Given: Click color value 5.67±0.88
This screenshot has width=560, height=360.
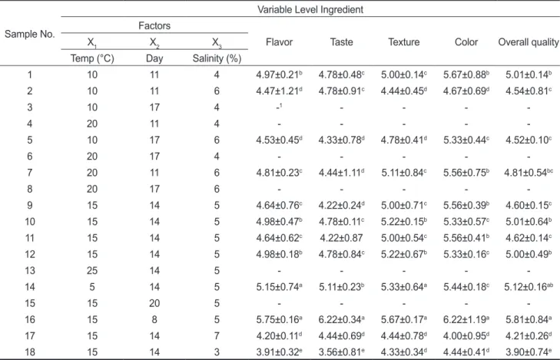Looking at the screenshot, I should coord(466,74).
